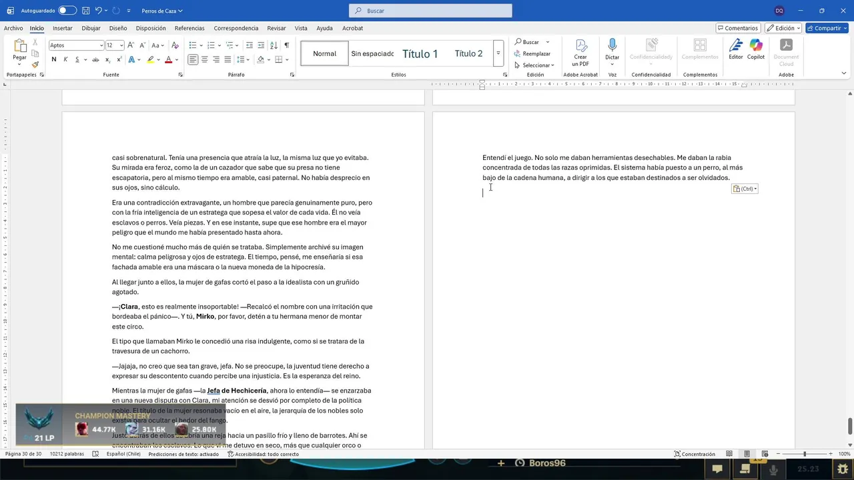Open Copilot from the ribbon
The image size is (854, 480).
pos(756,49)
